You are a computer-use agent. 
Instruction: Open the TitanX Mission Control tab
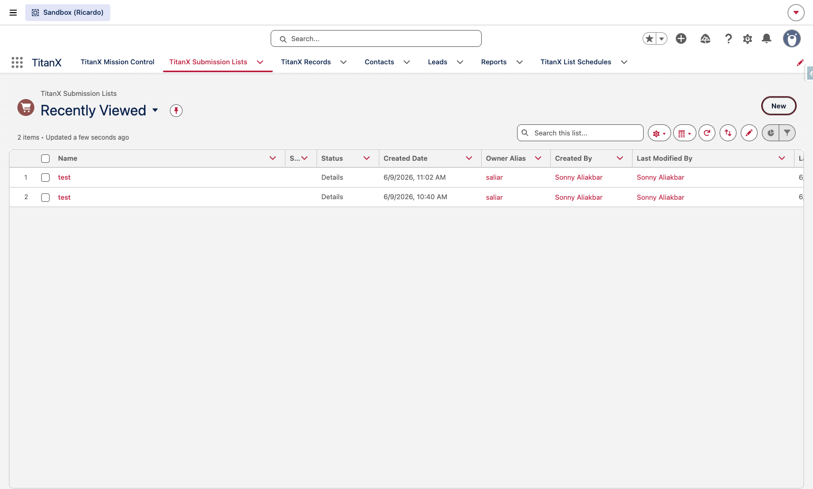coord(118,62)
